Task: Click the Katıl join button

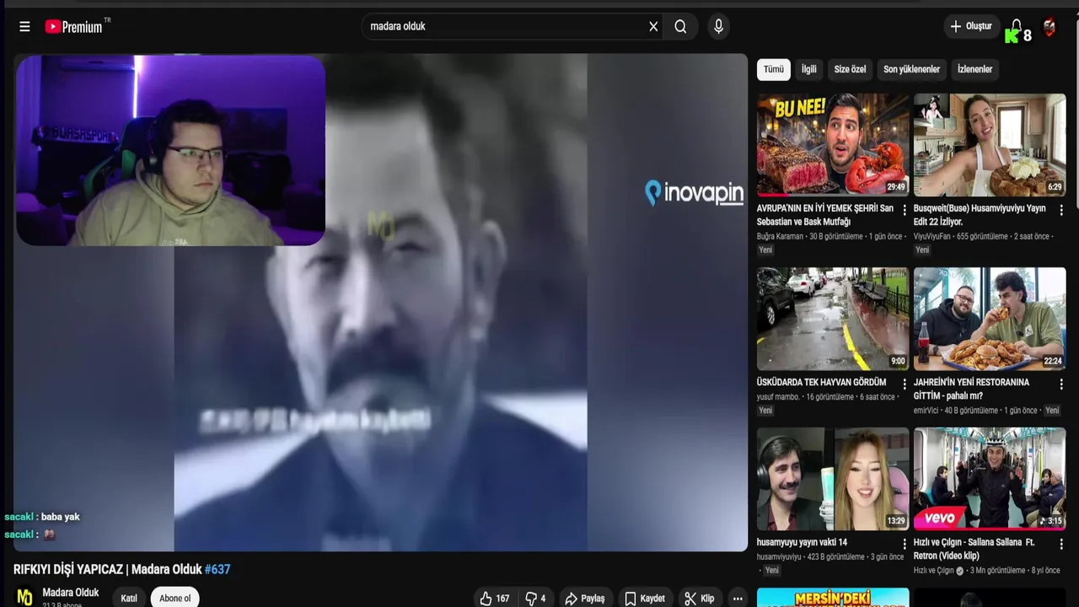Action: pyautogui.click(x=129, y=598)
